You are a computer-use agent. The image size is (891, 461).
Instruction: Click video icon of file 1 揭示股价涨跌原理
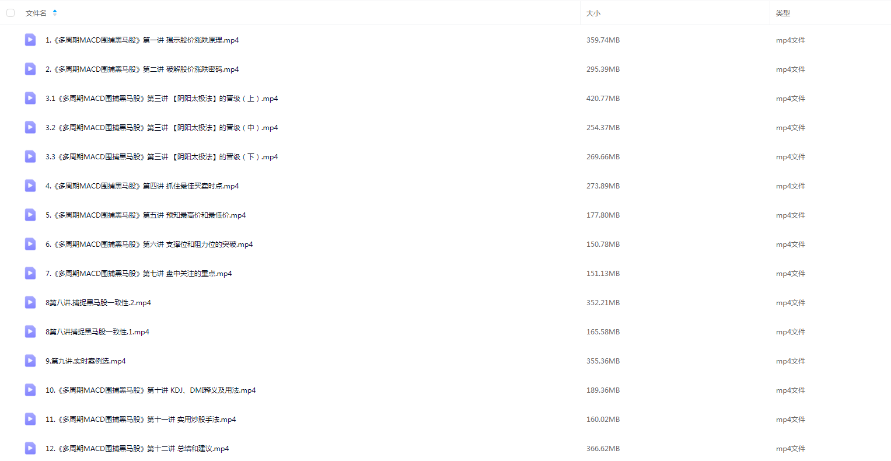(30, 40)
